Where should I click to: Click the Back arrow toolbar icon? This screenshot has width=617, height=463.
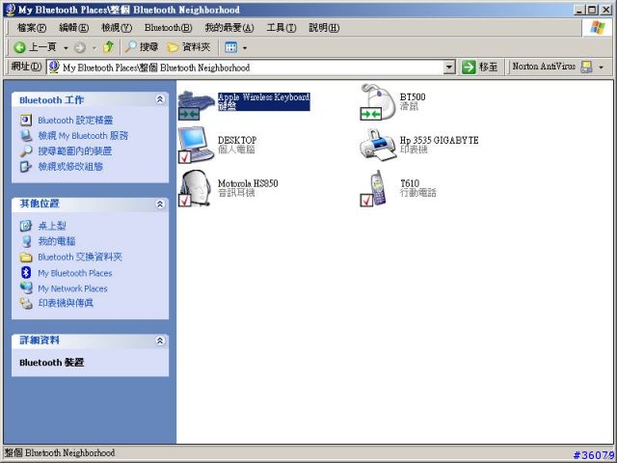19,47
